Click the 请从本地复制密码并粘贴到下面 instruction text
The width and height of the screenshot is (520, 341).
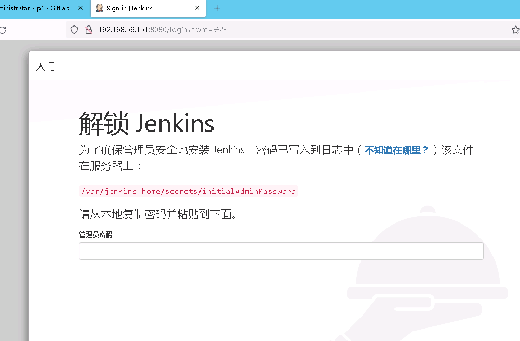click(x=158, y=214)
